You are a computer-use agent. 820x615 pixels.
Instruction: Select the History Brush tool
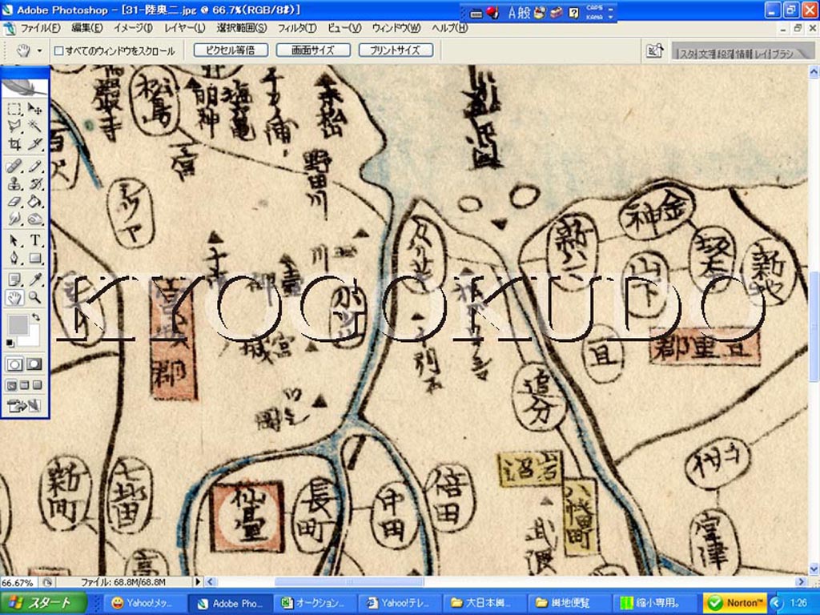[x=34, y=184]
